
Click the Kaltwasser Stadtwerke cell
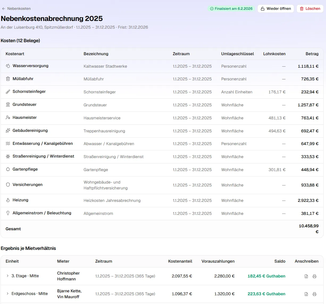[x=105, y=66]
